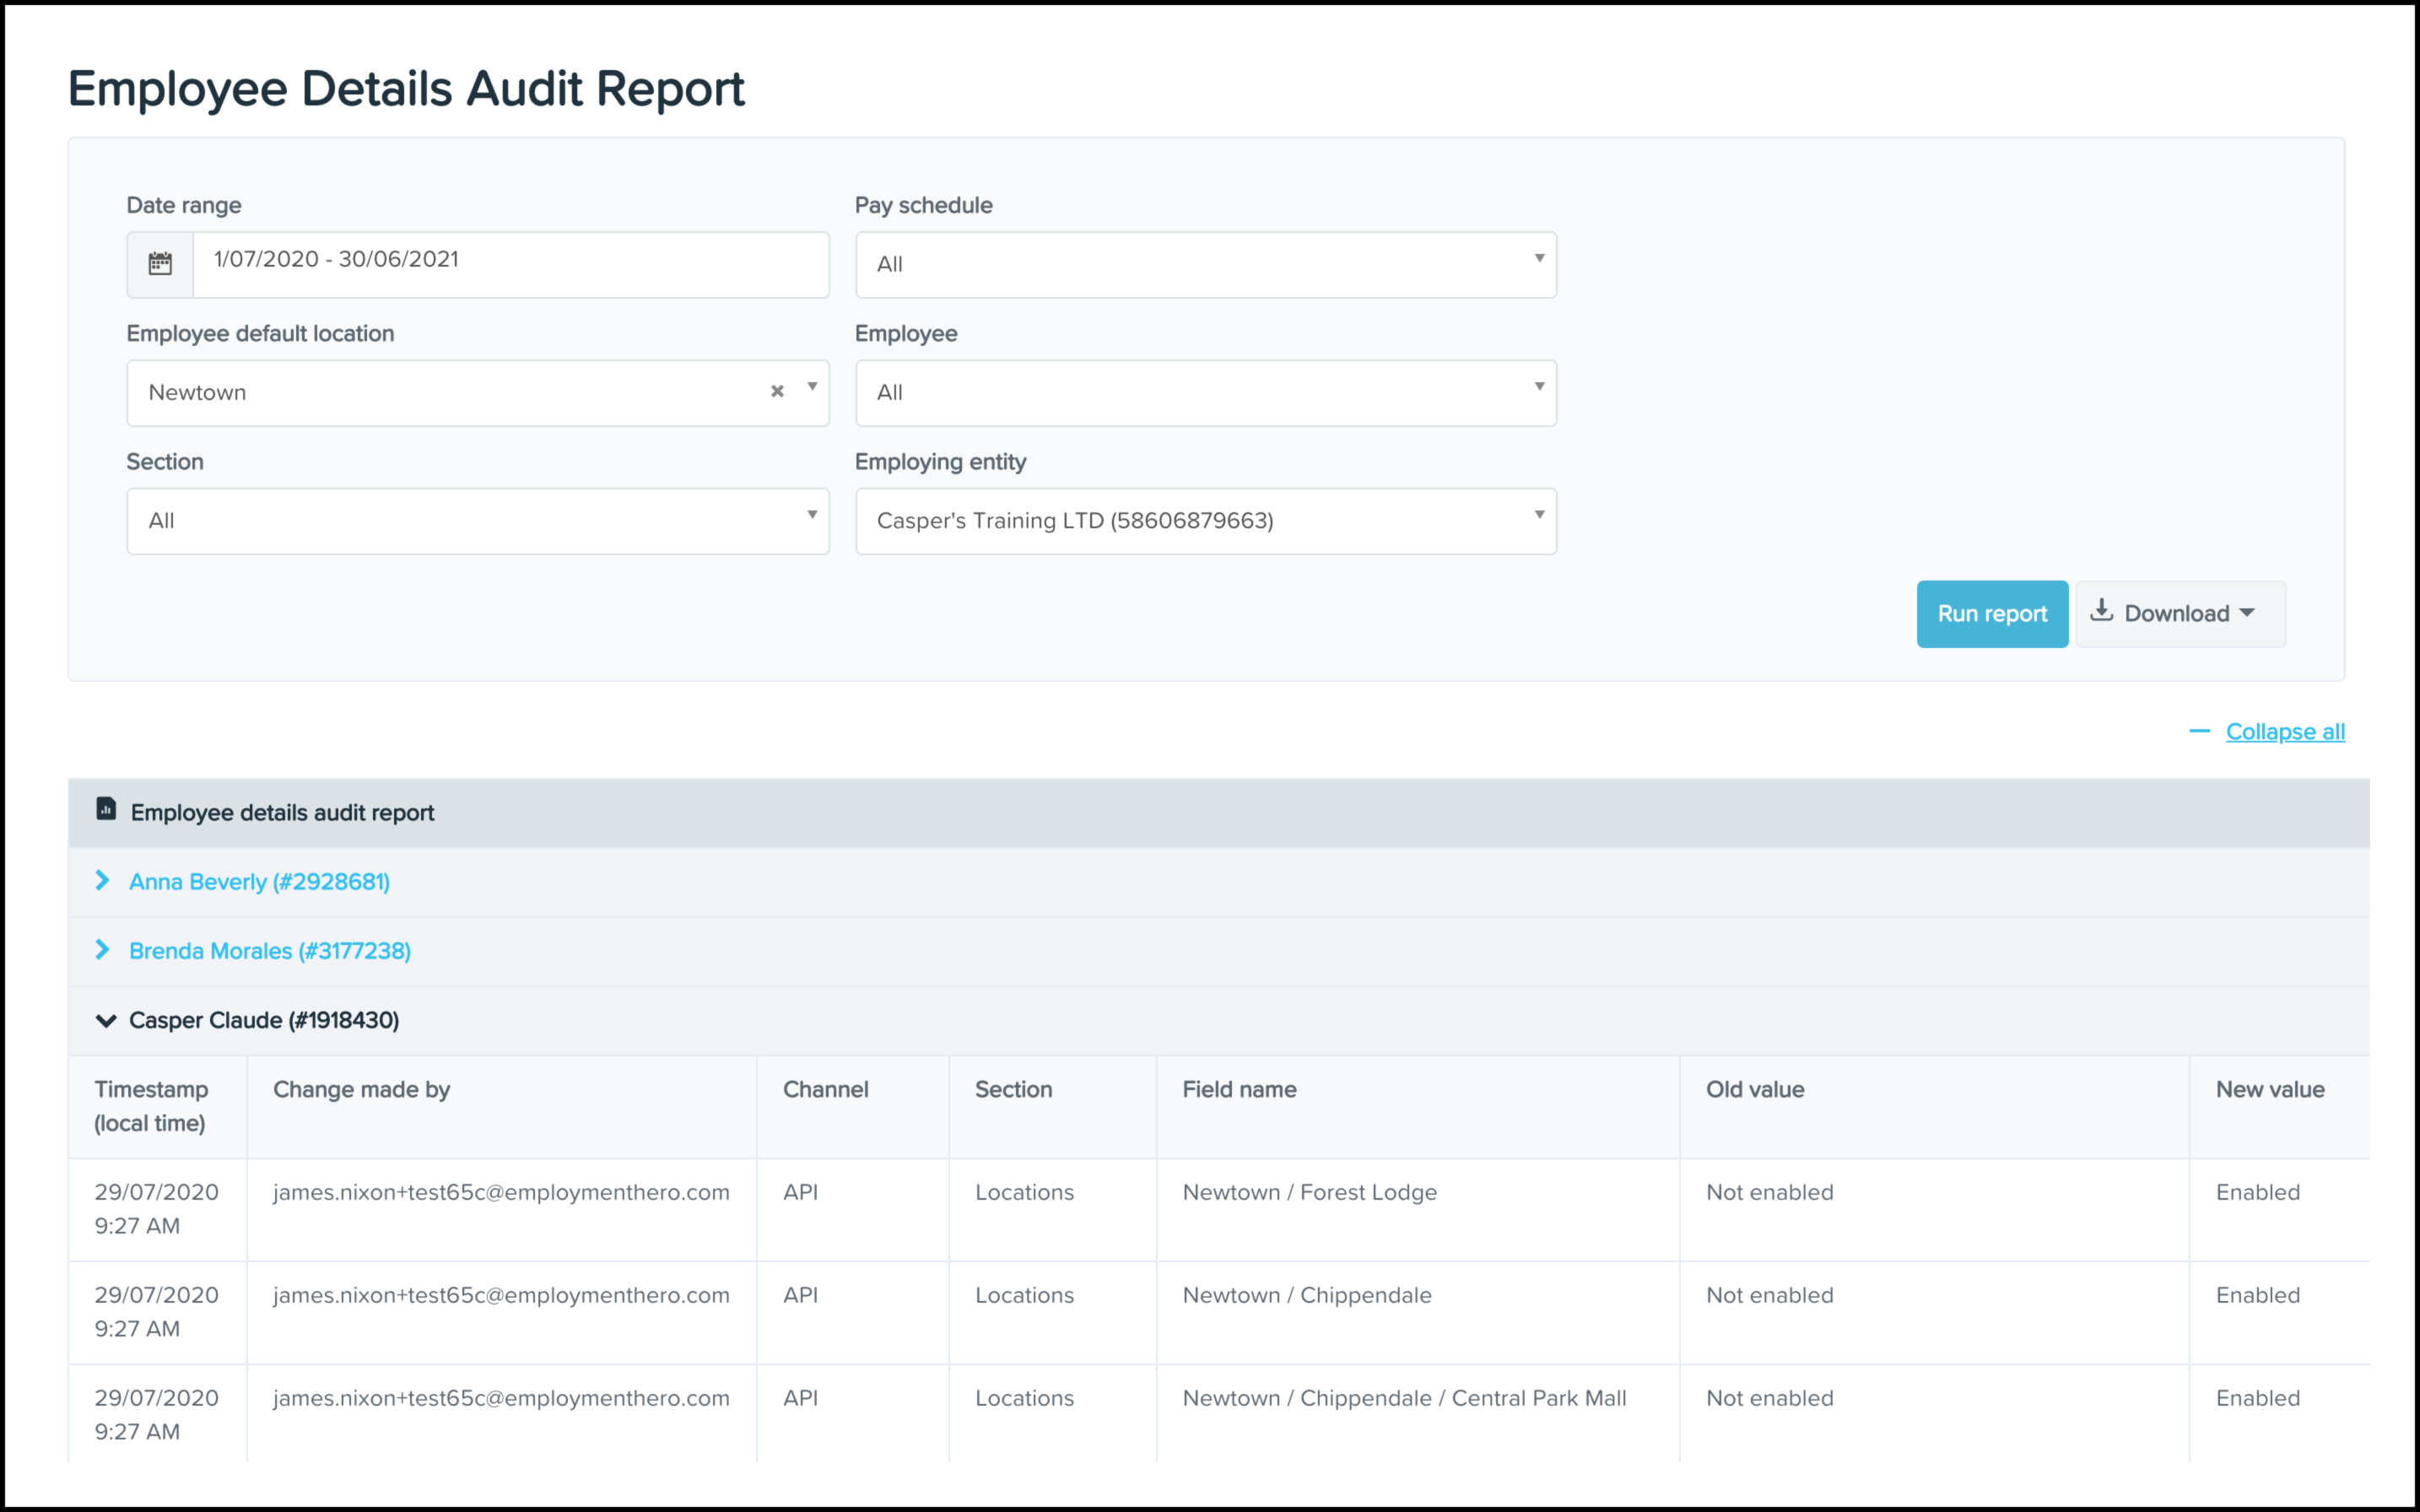
Task: Open the Employee dropdown
Action: click(x=1205, y=392)
